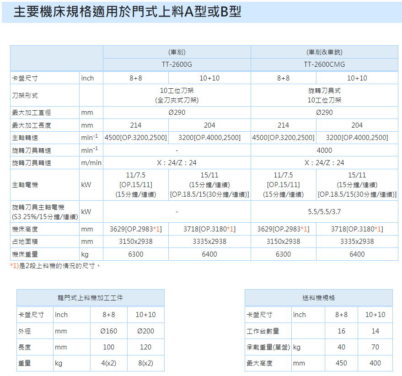Click the page heading 主要機床規格適用於門式上料A型或B型
The width and height of the screenshot is (402, 376).
tap(128, 12)
